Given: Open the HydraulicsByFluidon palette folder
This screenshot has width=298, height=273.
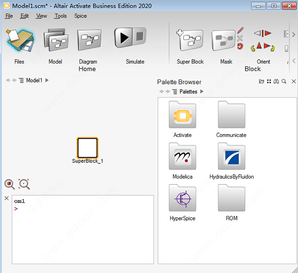Looking at the screenshot, I should click(x=231, y=156).
